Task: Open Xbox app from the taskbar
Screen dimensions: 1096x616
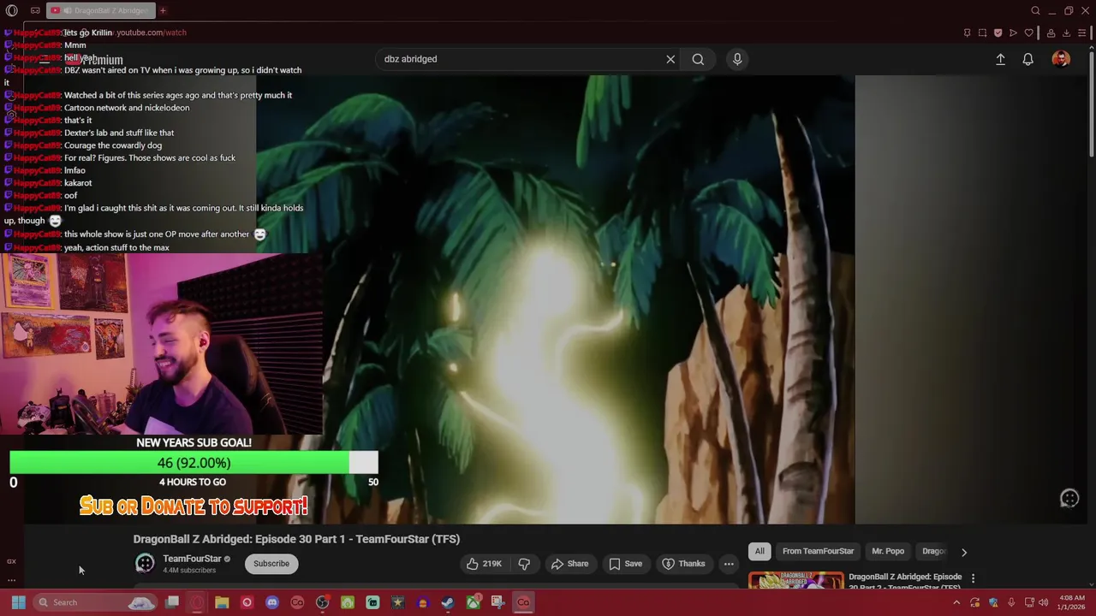Action: click(x=473, y=602)
